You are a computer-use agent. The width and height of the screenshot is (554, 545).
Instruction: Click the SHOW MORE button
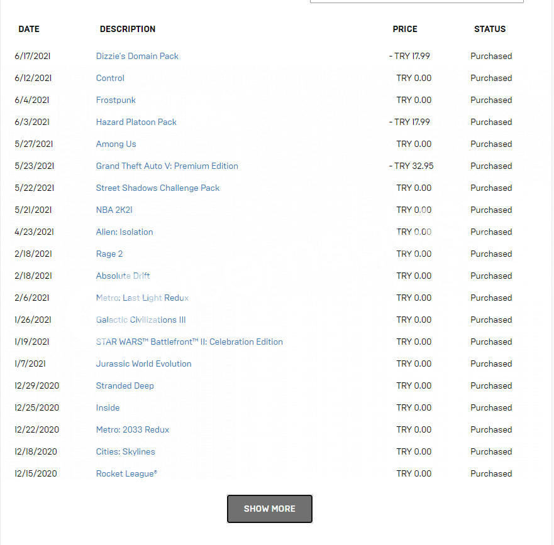[270, 509]
